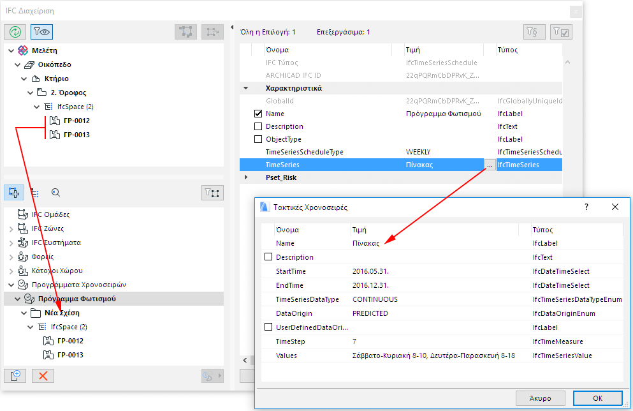This screenshot has width=633, height=411.
Task: Click the dialog help question mark
Action: 586,207
